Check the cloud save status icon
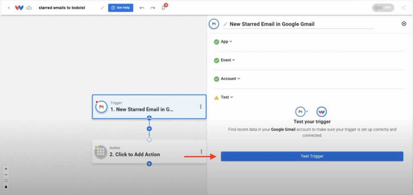Screen dimensions: 413x195 [29, 8]
